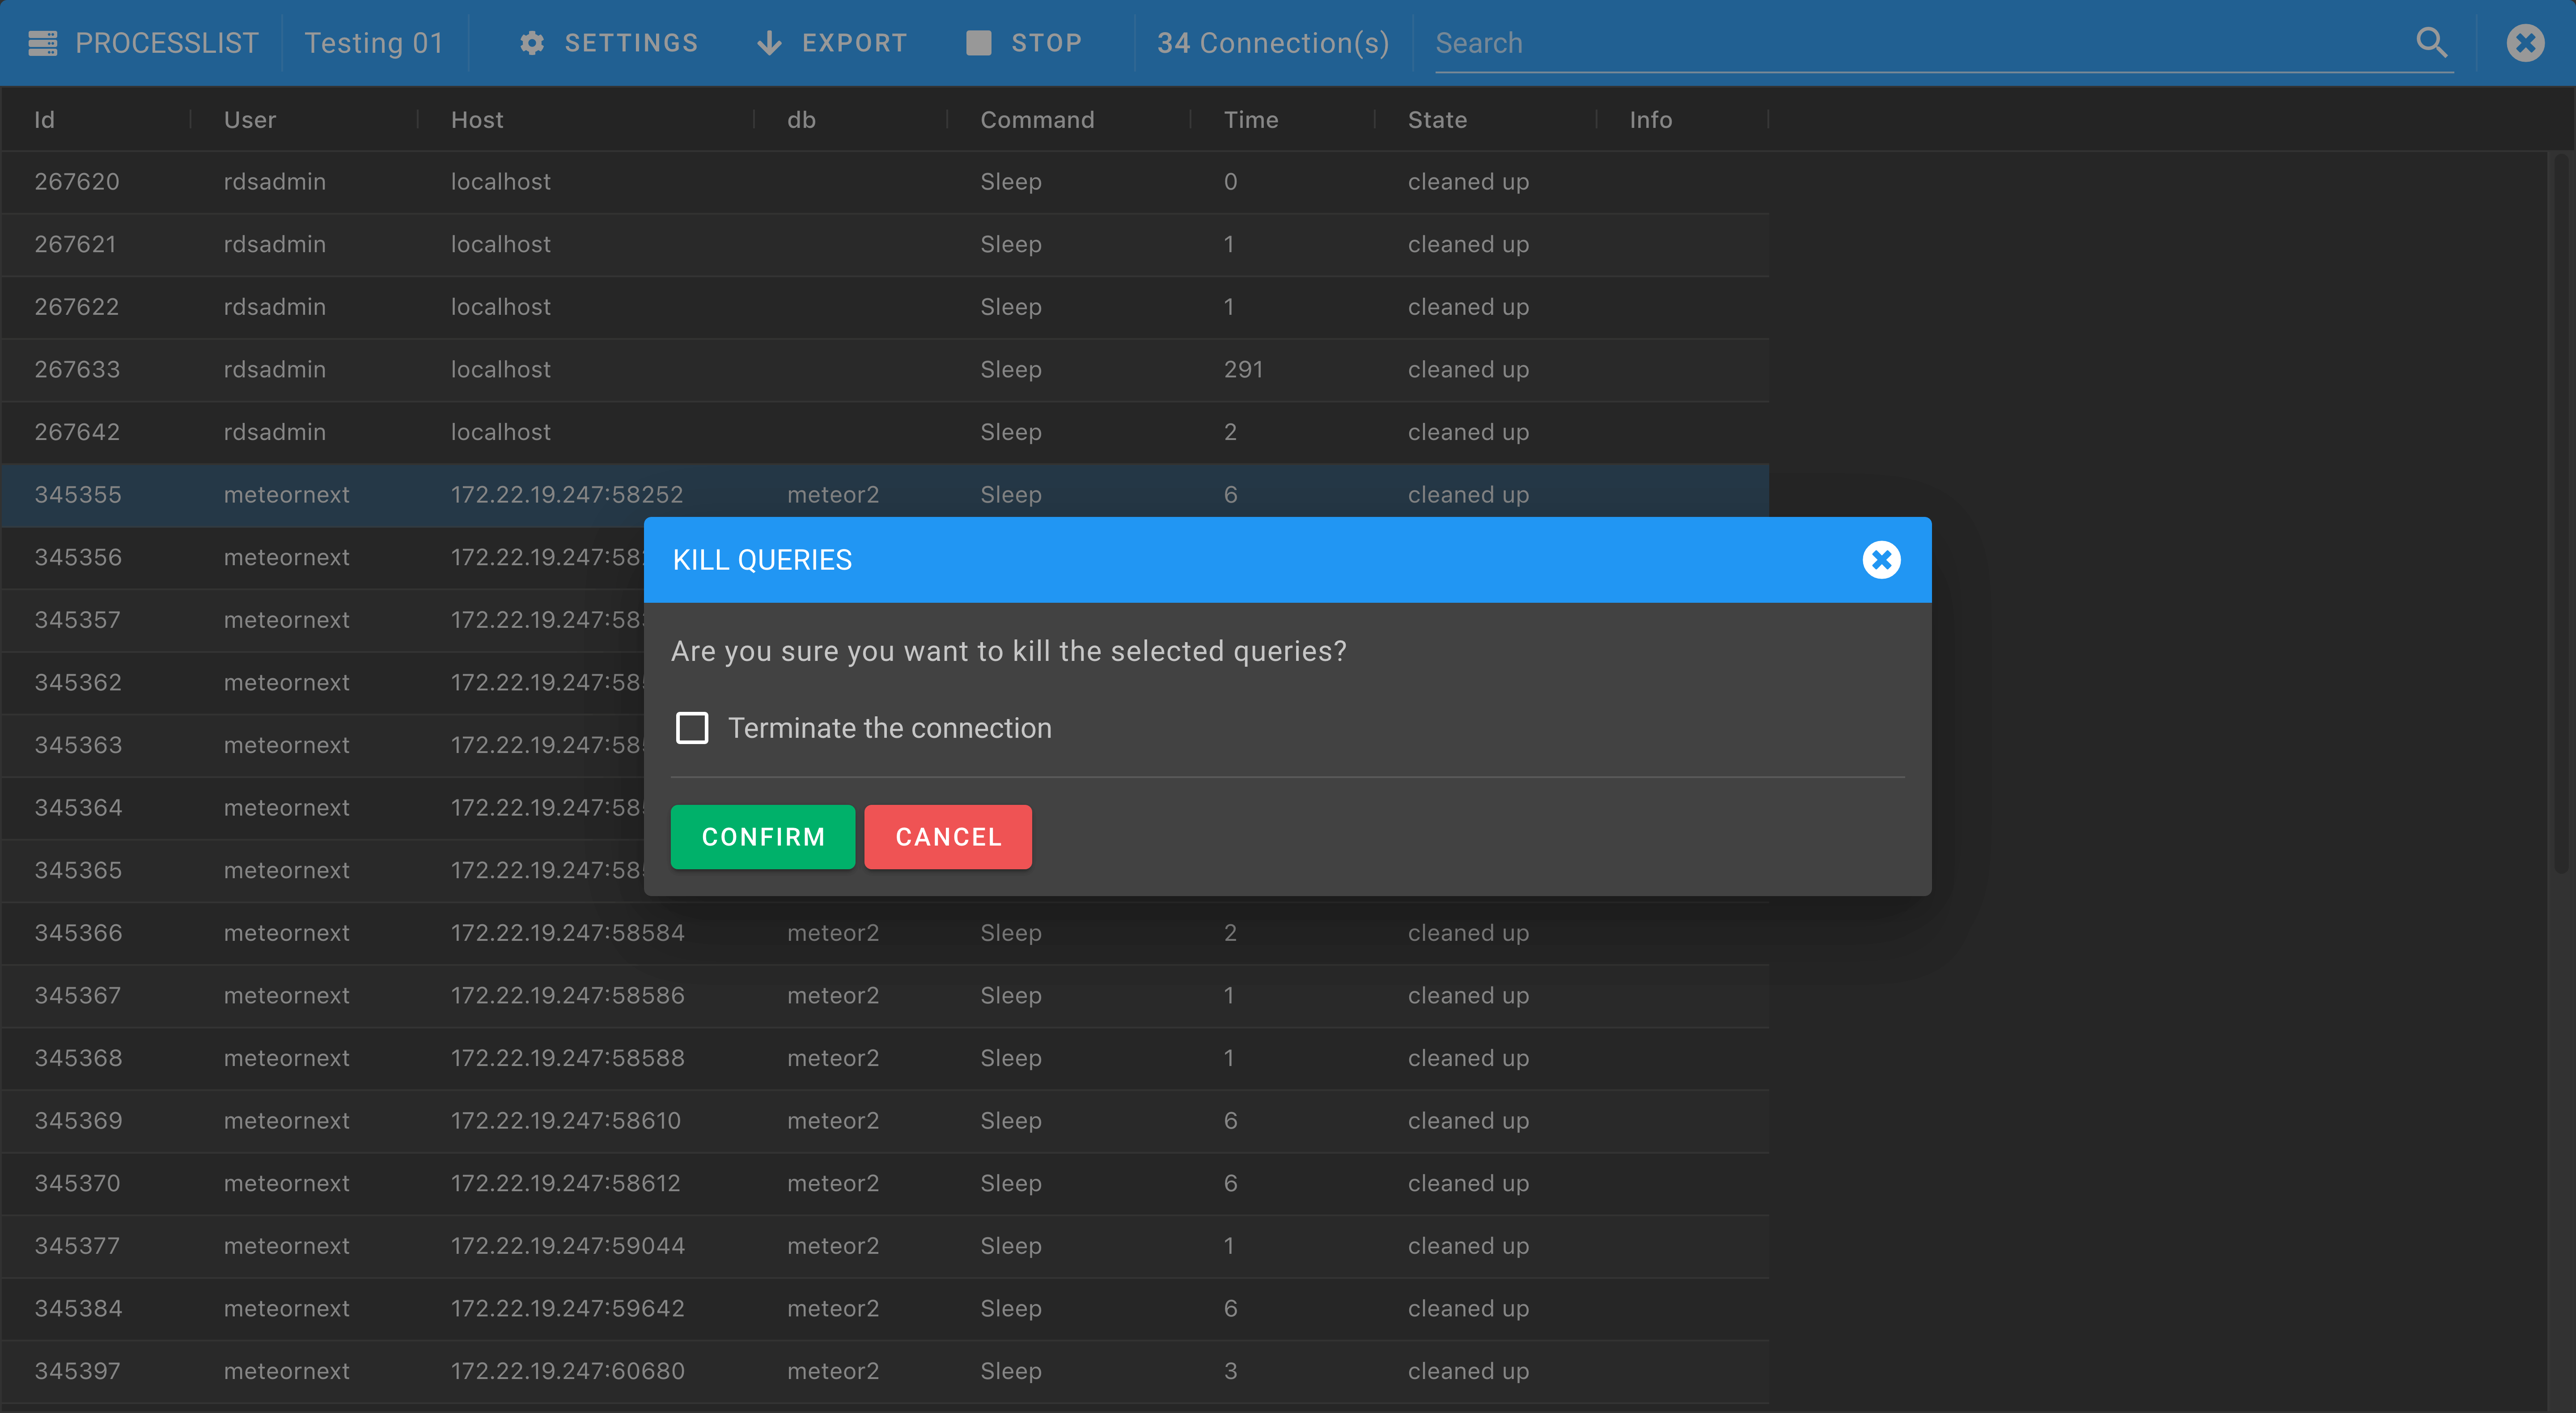This screenshot has width=2576, height=1413.
Task: Click host 172.22.19.247:59642
Action: click(x=568, y=1309)
